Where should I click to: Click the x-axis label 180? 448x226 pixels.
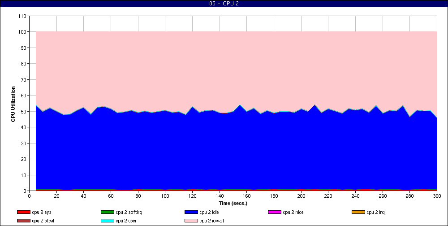coord(274,196)
